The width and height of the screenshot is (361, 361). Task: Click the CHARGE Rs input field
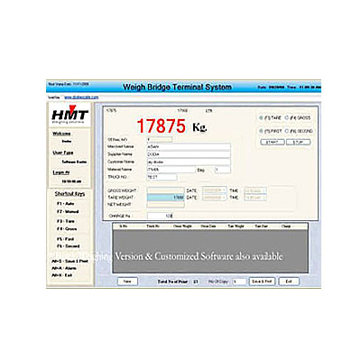click(x=160, y=216)
